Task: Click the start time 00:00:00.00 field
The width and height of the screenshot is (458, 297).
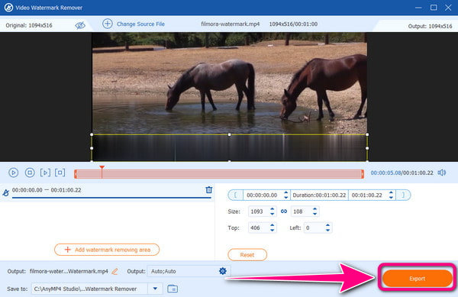Action: click(x=262, y=195)
